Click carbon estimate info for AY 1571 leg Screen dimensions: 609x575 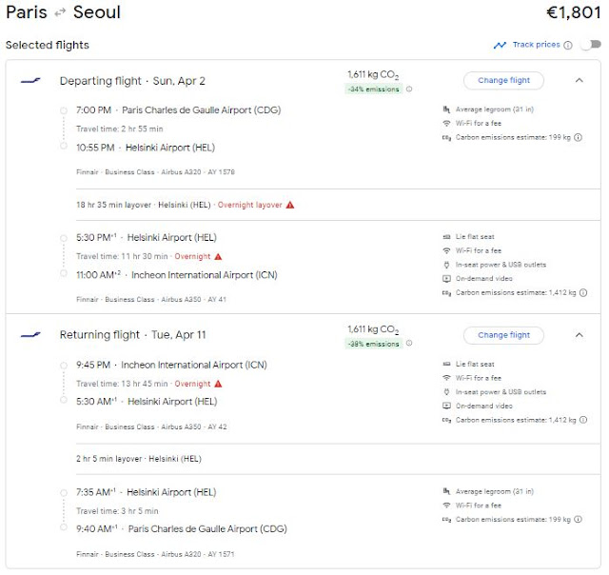[581, 520]
